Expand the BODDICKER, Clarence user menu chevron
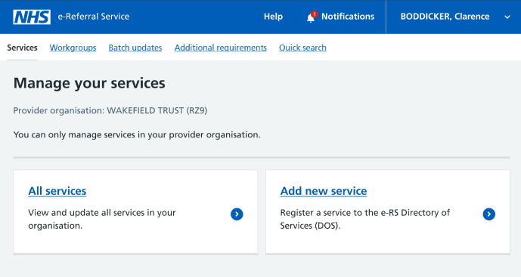The width and height of the screenshot is (521, 277). click(507, 17)
